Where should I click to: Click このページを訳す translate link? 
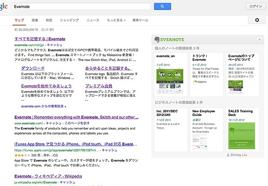pyautogui.click(x=77, y=123)
